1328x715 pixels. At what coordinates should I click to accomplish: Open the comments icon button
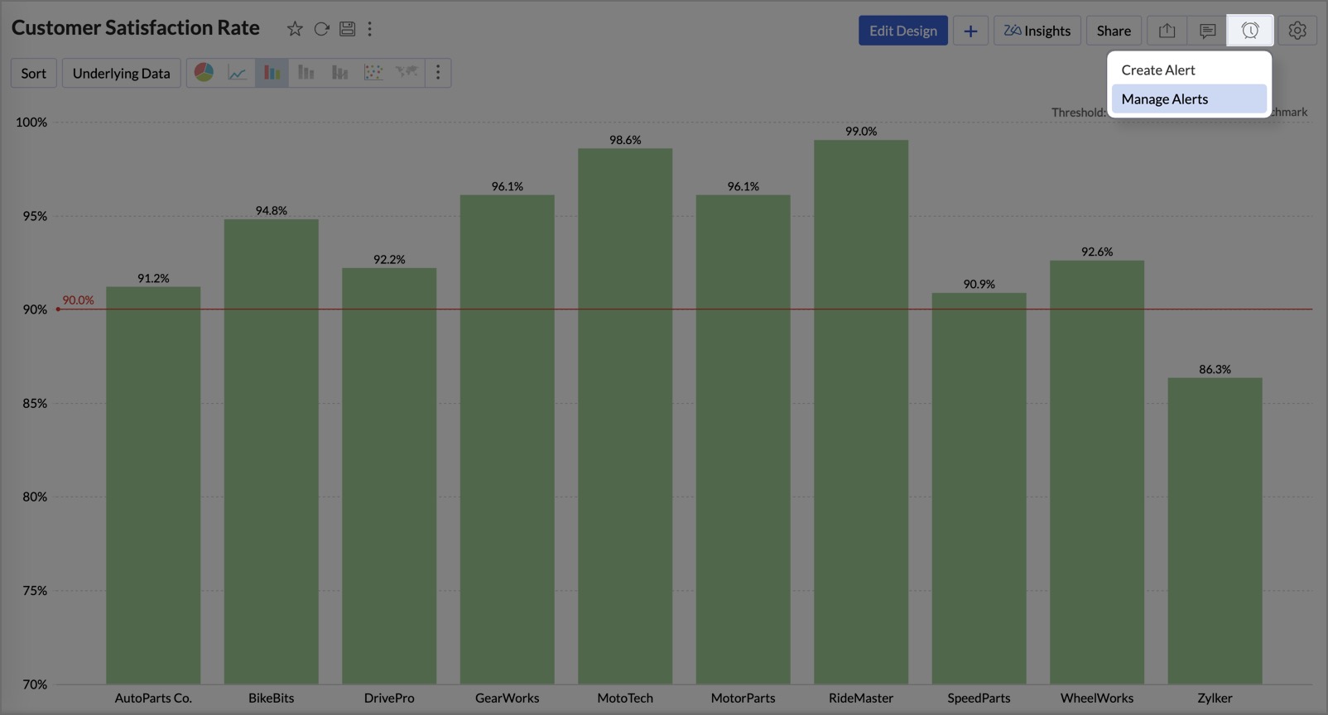coord(1207,31)
